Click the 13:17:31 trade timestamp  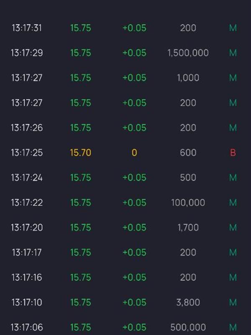[x=27, y=28]
